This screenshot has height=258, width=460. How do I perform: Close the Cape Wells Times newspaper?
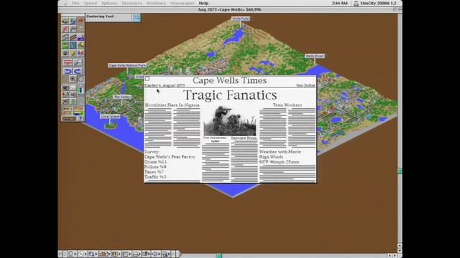147,79
